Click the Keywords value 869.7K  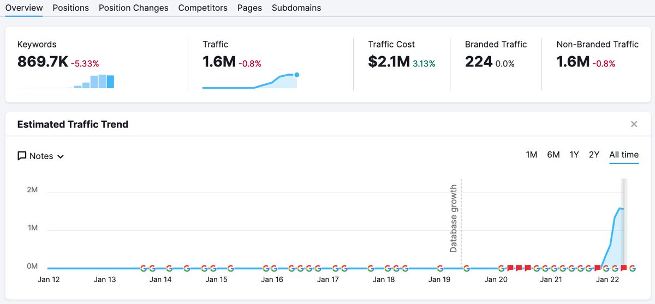[x=43, y=62]
